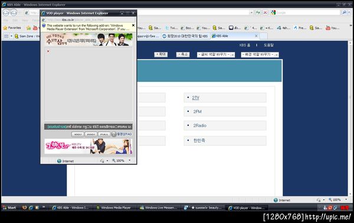
Task: Expand the favorites bar overflow chevron
Action: [x=350, y=25]
